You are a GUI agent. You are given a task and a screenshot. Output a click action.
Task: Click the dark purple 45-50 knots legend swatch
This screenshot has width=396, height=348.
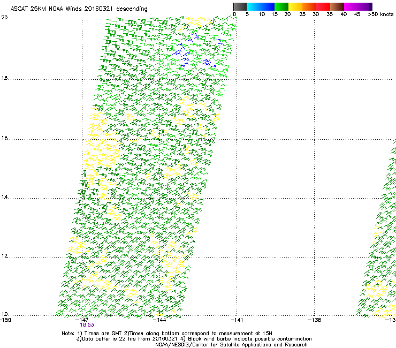365,6
